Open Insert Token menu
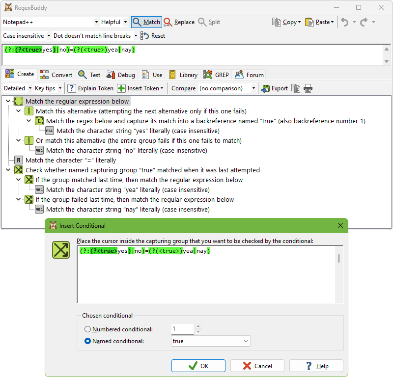The width and height of the screenshot is (393, 377). tap(140, 88)
